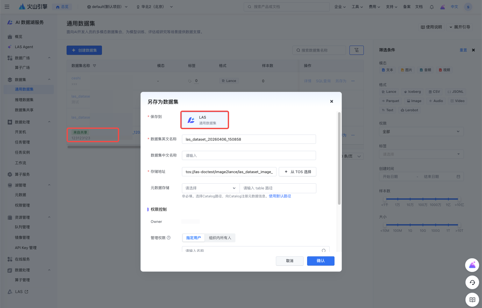Image resolution: width=482 pixels, height=308 pixels.
Task: Select 指定用户 permission option
Action: tap(193, 238)
